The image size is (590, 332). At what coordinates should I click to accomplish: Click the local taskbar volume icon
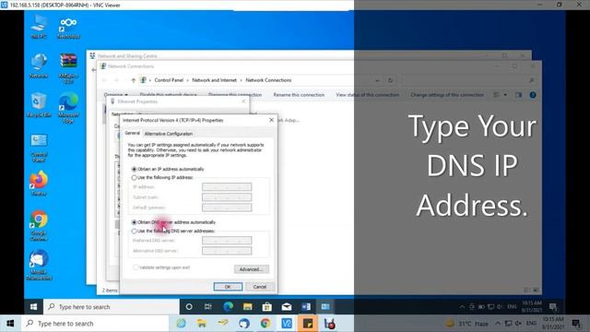tap(518, 324)
